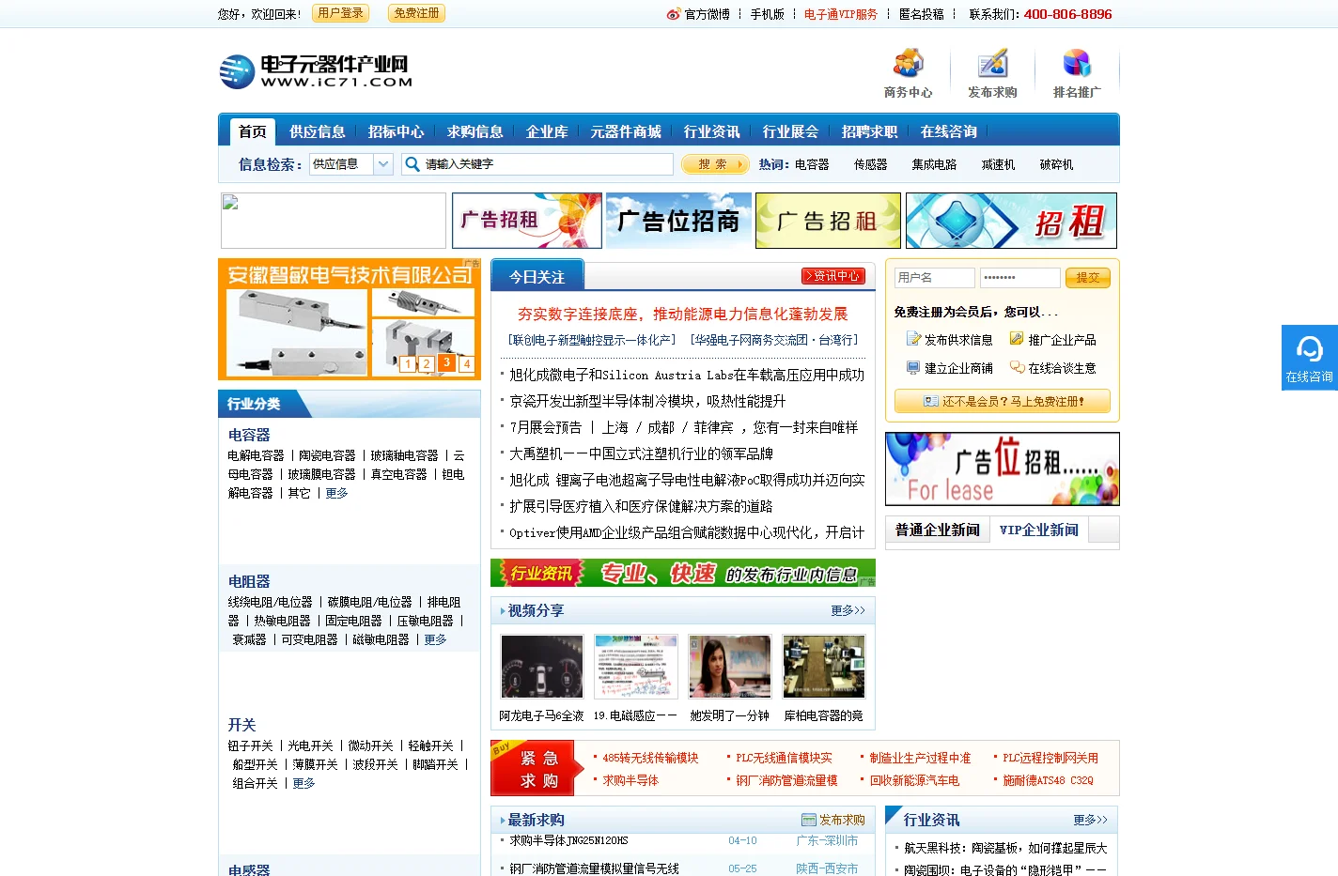Open the 企业库 navigation menu item
The height and width of the screenshot is (876, 1338).
pyautogui.click(x=547, y=131)
